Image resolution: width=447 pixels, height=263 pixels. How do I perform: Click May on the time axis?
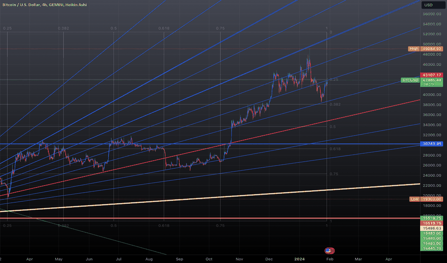(x=59, y=259)
